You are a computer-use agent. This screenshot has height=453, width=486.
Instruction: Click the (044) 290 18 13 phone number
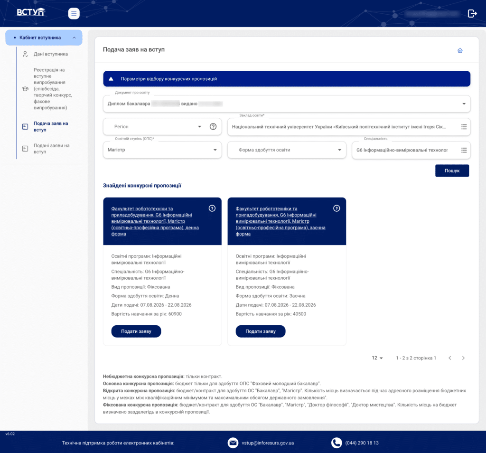(362, 443)
